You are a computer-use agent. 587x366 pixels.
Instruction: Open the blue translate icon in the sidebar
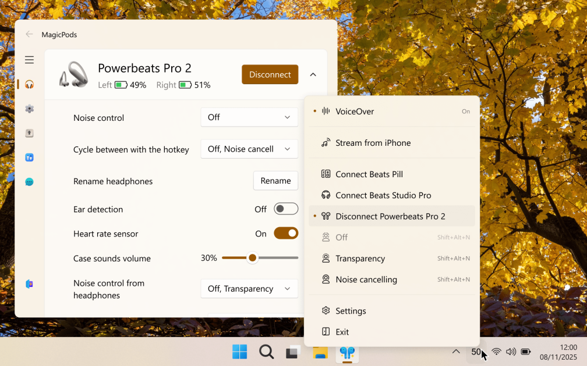(29, 157)
